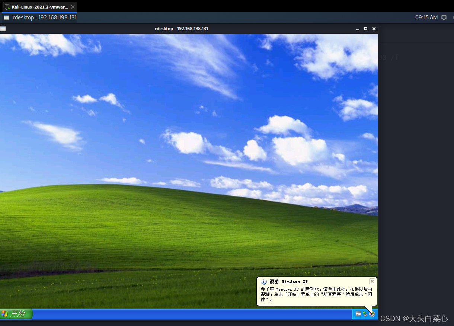Screen dimensions: 454x326
Task: Click the display icon next to the clock
Action: pos(444,17)
